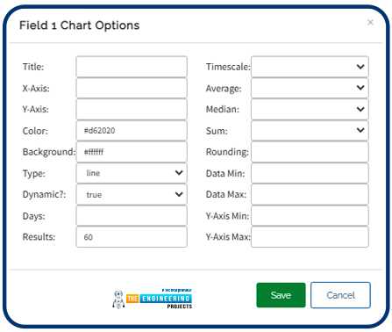
Task: Select the Y-Axis label field
Action: (132, 109)
